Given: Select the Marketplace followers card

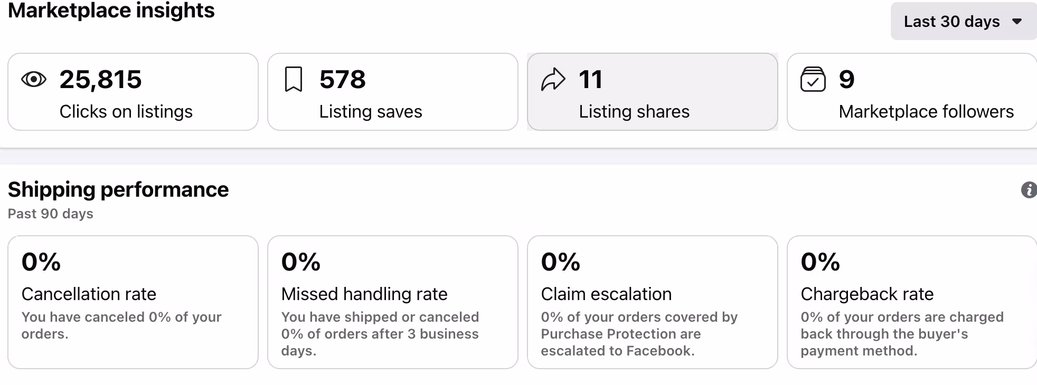Looking at the screenshot, I should click(x=912, y=92).
